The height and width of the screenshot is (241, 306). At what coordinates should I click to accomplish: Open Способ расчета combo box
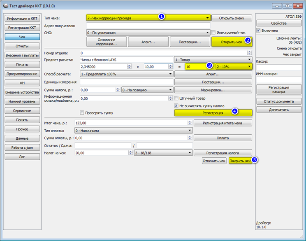coord(126,74)
